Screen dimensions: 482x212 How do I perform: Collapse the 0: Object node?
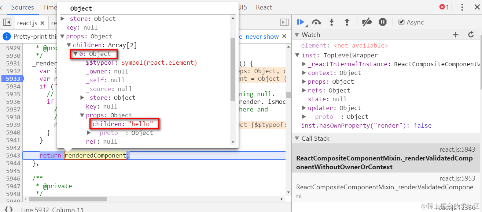[x=76, y=54]
